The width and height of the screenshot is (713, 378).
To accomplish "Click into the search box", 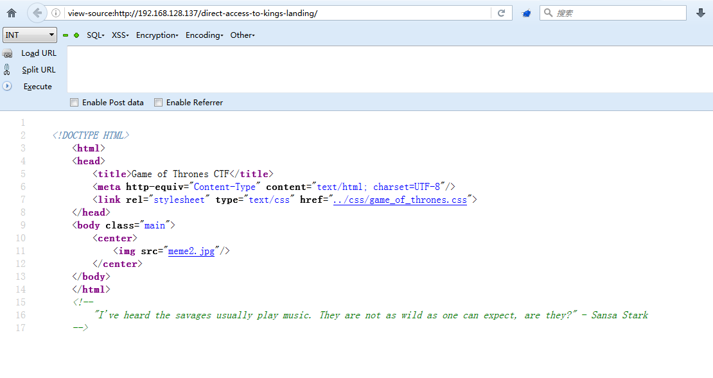I will pos(613,13).
